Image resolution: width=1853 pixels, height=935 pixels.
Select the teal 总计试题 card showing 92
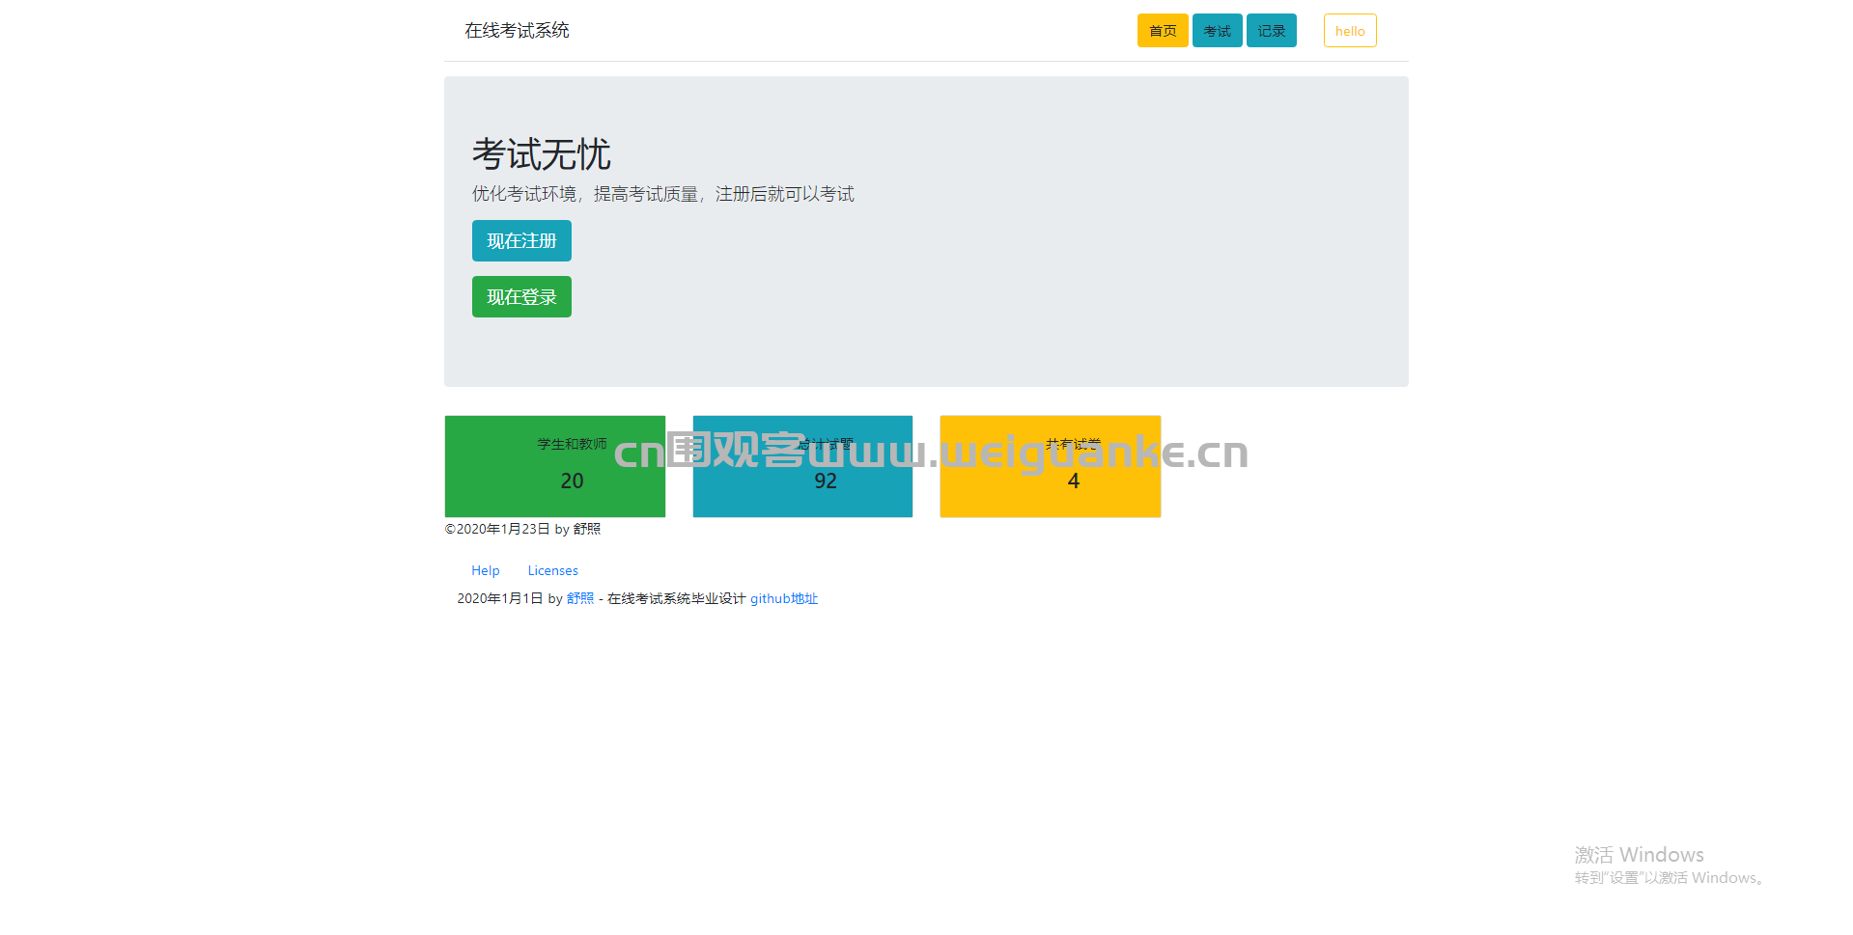[x=802, y=467]
